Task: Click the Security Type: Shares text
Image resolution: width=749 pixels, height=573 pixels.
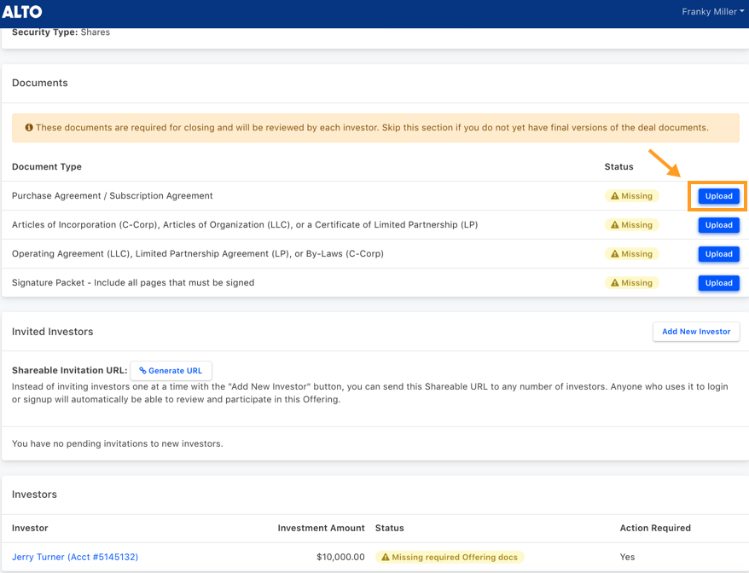Action: click(61, 32)
